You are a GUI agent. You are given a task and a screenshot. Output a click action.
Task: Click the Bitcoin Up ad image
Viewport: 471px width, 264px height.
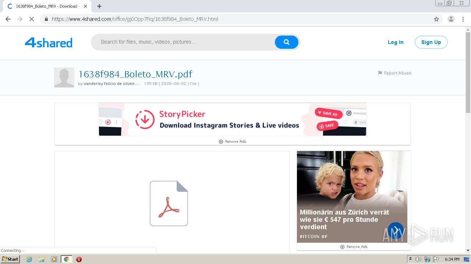pos(352,197)
